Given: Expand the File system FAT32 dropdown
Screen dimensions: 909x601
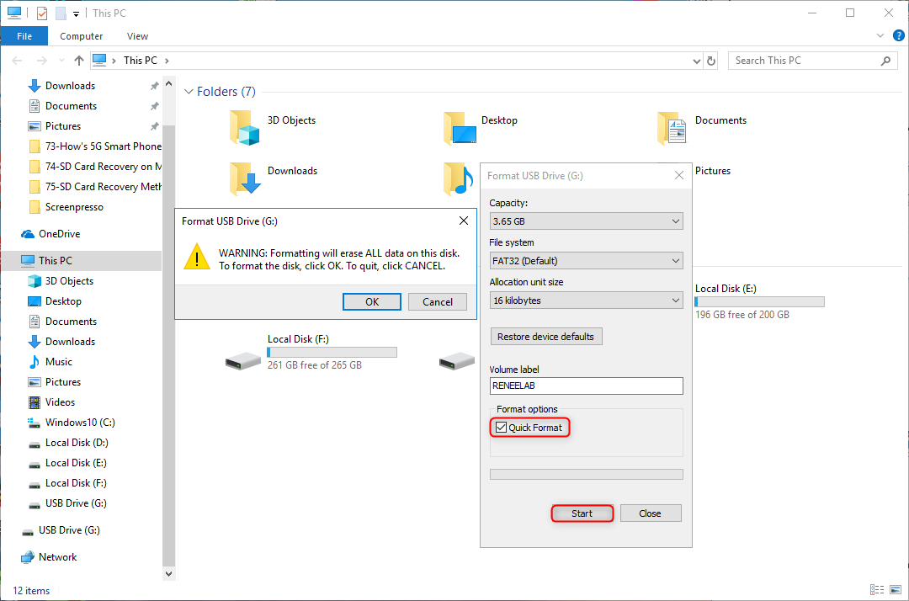Looking at the screenshot, I should pos(586,261).
